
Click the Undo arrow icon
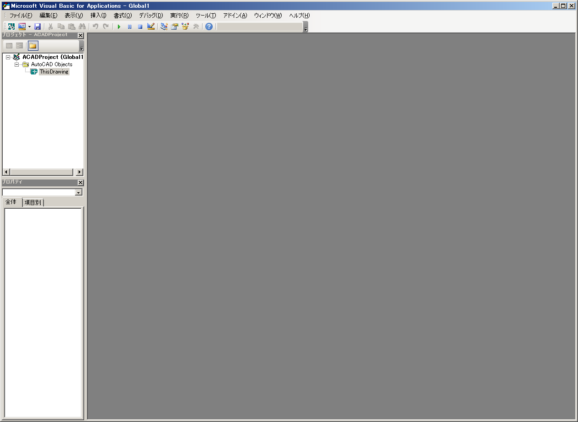pyautogui.click(x=96, y=26)
